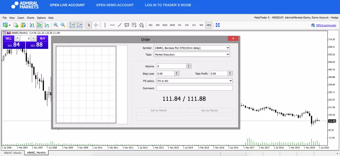Increase one-click trade volume arrow

coord(33,38)
